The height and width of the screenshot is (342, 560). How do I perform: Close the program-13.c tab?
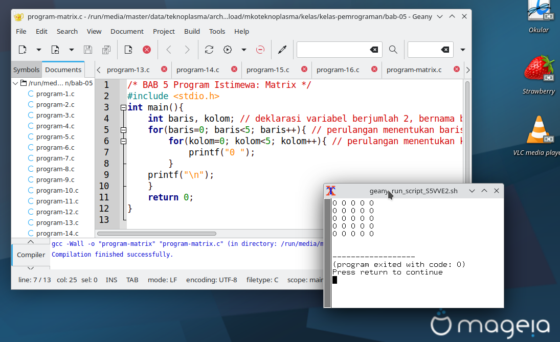[164, 69]
